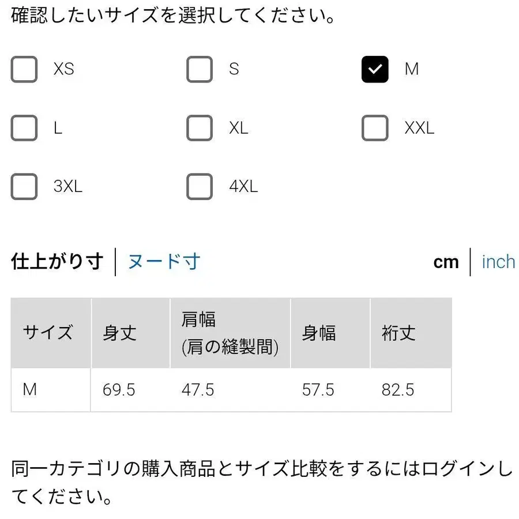Screen dimensions: 519x519
Task: Click the 裄丈 column header
Action: (x=397, y=333)
